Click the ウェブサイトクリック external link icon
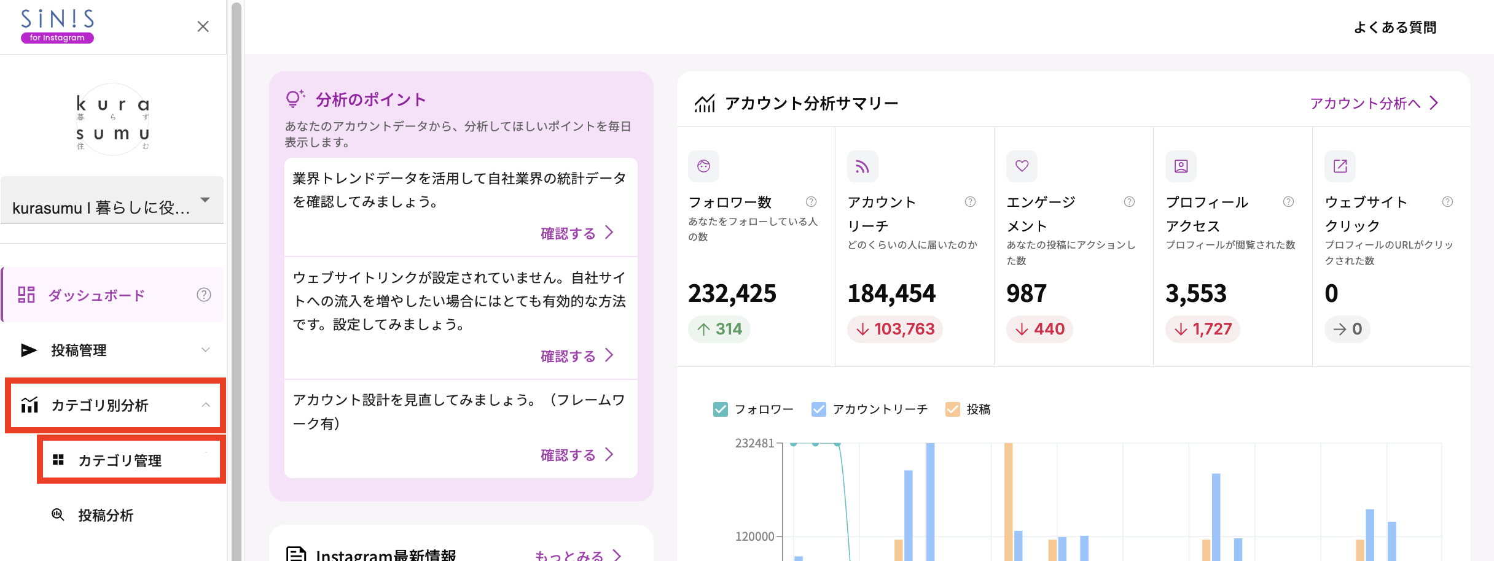Screen dimensions: 1494x561 [1339, 166]
